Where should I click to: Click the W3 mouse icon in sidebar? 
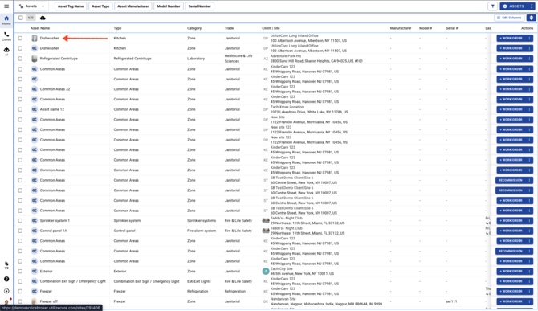(6, 264)
